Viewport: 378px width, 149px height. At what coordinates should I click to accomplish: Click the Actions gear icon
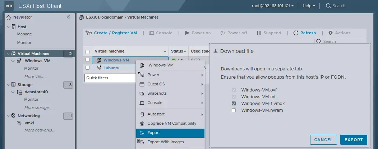click(x=331, y=33)
